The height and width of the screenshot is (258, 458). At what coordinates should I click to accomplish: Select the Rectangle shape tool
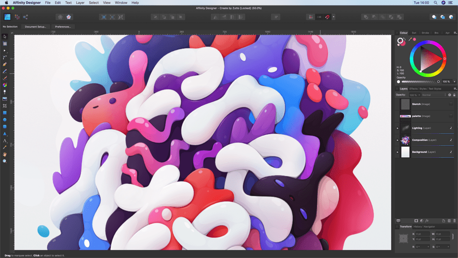coord(5,113)
